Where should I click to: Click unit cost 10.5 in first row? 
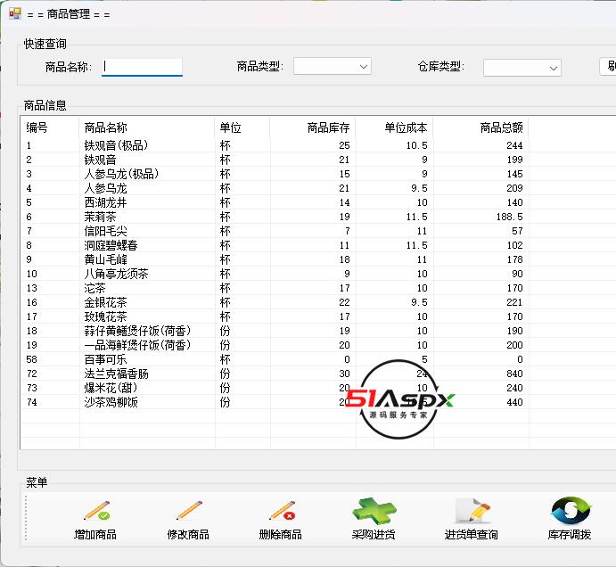[417, 145]
